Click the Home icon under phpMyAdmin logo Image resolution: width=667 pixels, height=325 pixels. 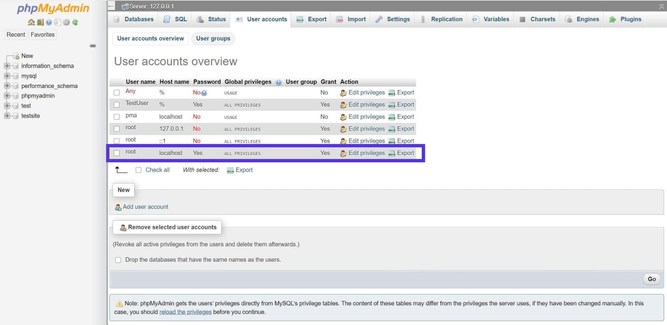[31, 22]
